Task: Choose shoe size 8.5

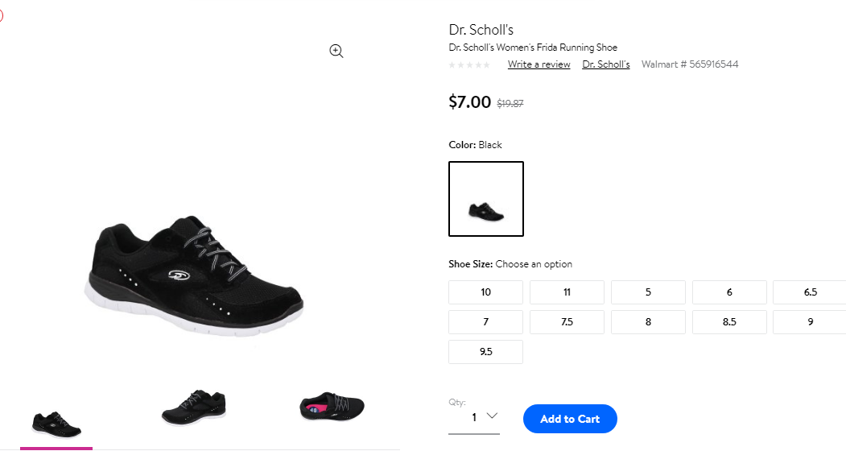Action: [x=729, y=322]
